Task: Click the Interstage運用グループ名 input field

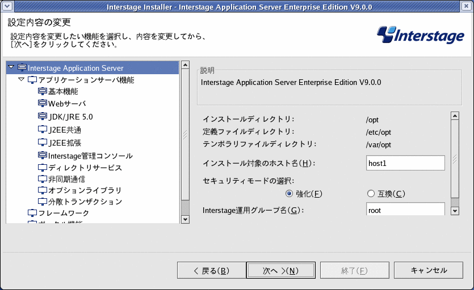Action: 405,209
